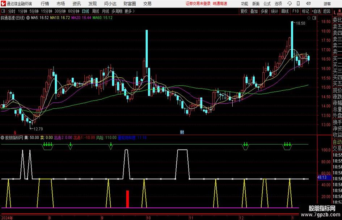Expand the round arrow beside 股朋指标网 indicator
The width and height of the screenshot is (342, 220).
point(3,138)
